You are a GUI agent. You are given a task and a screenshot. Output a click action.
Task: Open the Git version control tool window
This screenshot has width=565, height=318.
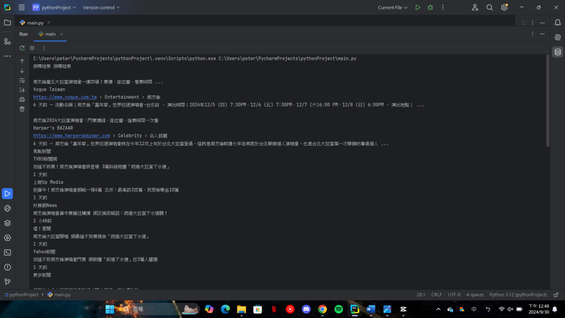pos(7,282)
